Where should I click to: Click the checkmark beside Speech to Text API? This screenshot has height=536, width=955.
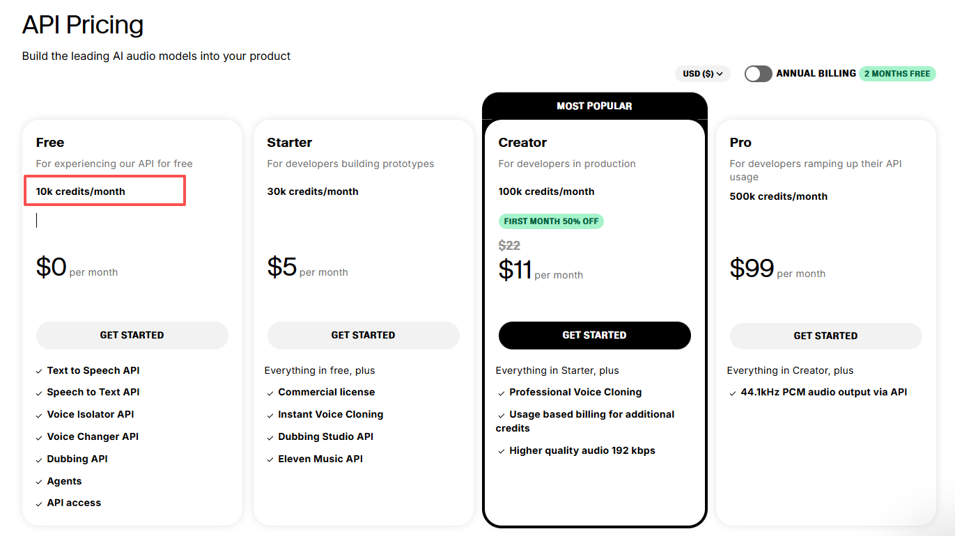[x=40, y=393]
